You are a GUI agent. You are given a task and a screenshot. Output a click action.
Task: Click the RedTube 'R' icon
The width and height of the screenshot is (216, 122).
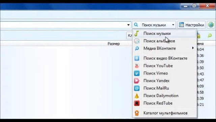pos(137,103)
